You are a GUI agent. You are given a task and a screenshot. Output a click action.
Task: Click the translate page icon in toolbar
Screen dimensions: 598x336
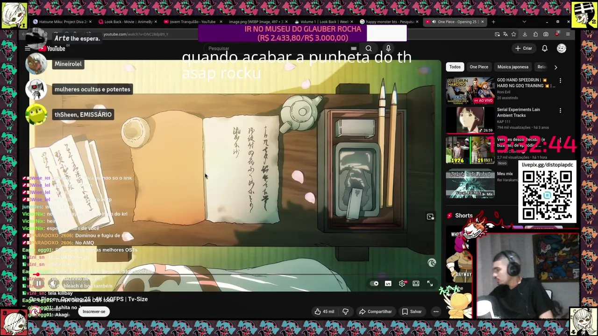(x=505, y=34)
